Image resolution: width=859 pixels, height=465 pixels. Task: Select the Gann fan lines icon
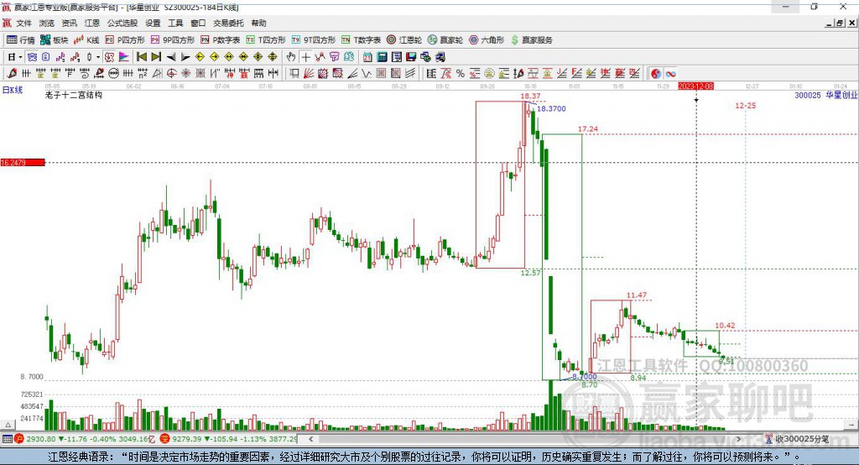pos(309,73)
